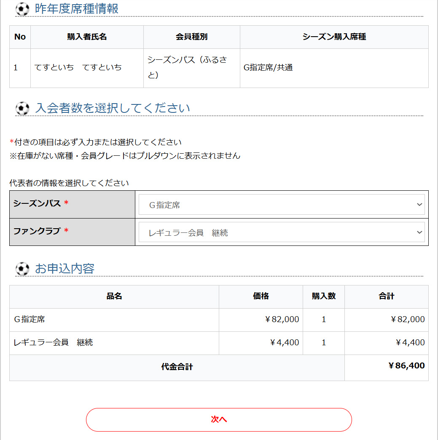Click the soccer ball icon beside 昨年度席種情報
Viewport: 438px width, 440px height.
[x=22, y=9]
